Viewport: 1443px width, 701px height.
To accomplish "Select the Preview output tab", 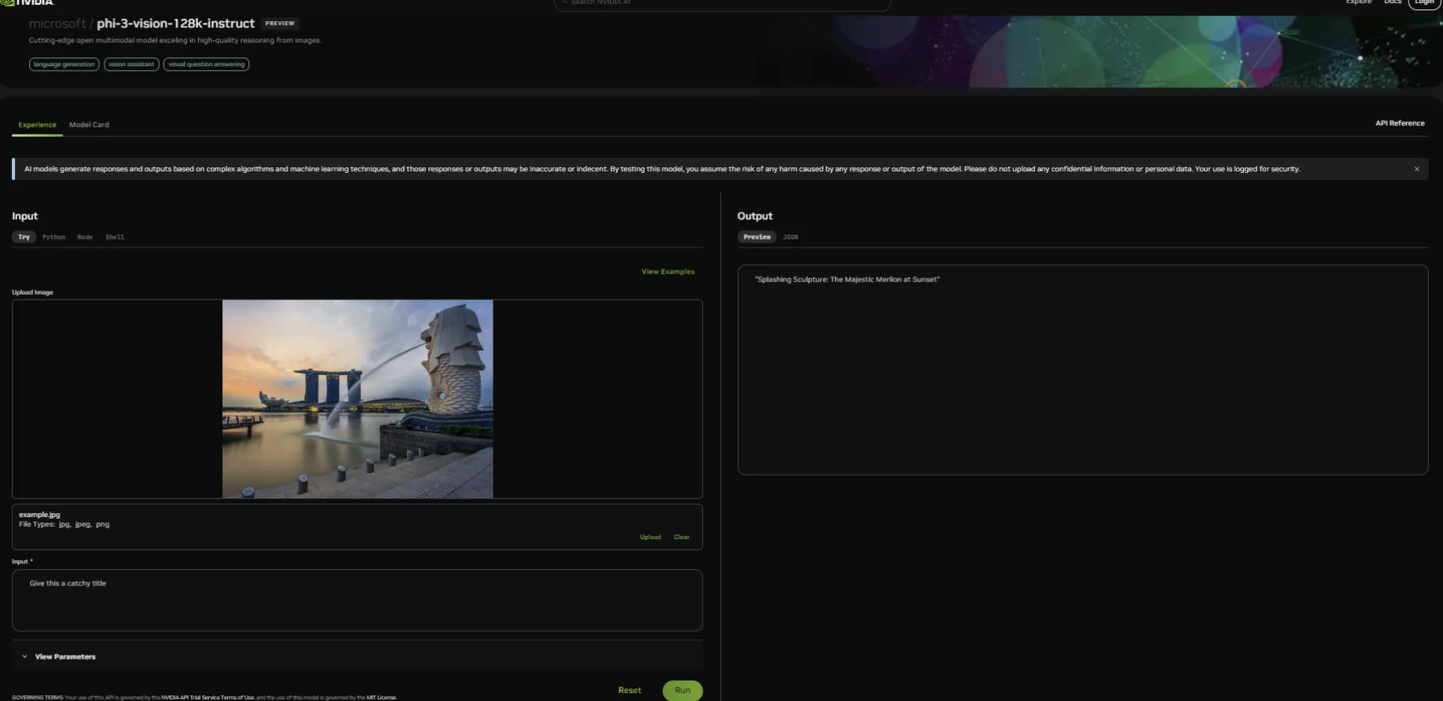I will click(x=757, y=237).
